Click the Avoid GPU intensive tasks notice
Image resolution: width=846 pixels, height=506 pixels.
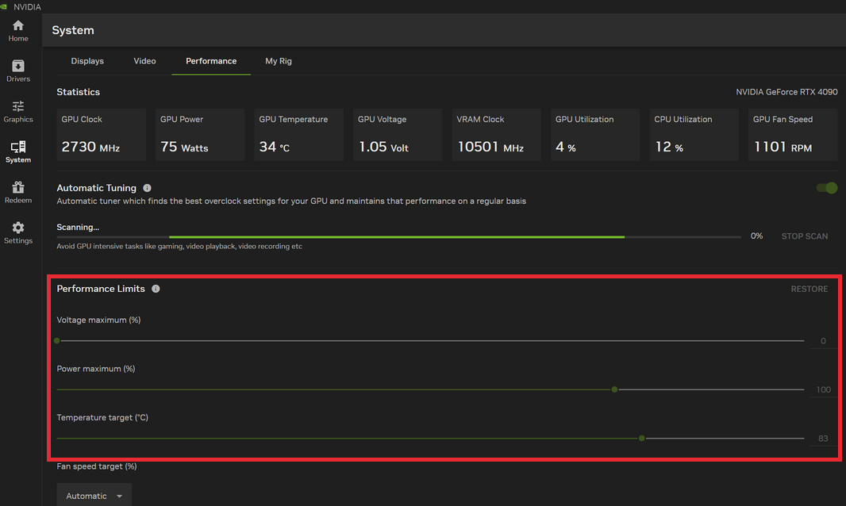coord(179,247)
